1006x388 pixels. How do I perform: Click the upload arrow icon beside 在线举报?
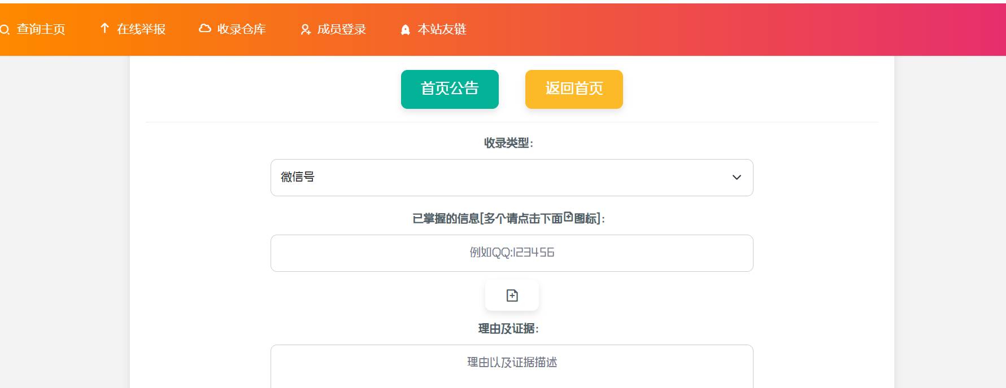104,28
